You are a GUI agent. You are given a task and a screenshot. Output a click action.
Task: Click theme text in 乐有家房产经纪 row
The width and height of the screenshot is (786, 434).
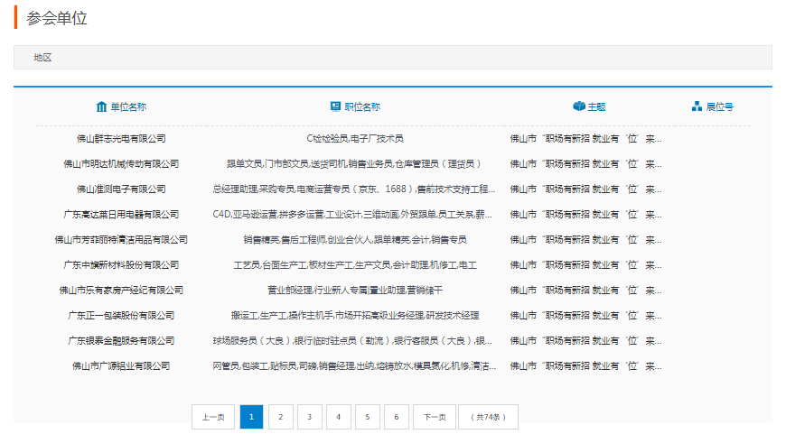(x=585, y=291)
